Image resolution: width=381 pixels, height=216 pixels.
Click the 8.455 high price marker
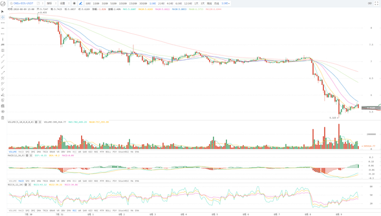(x=44, y=13)
